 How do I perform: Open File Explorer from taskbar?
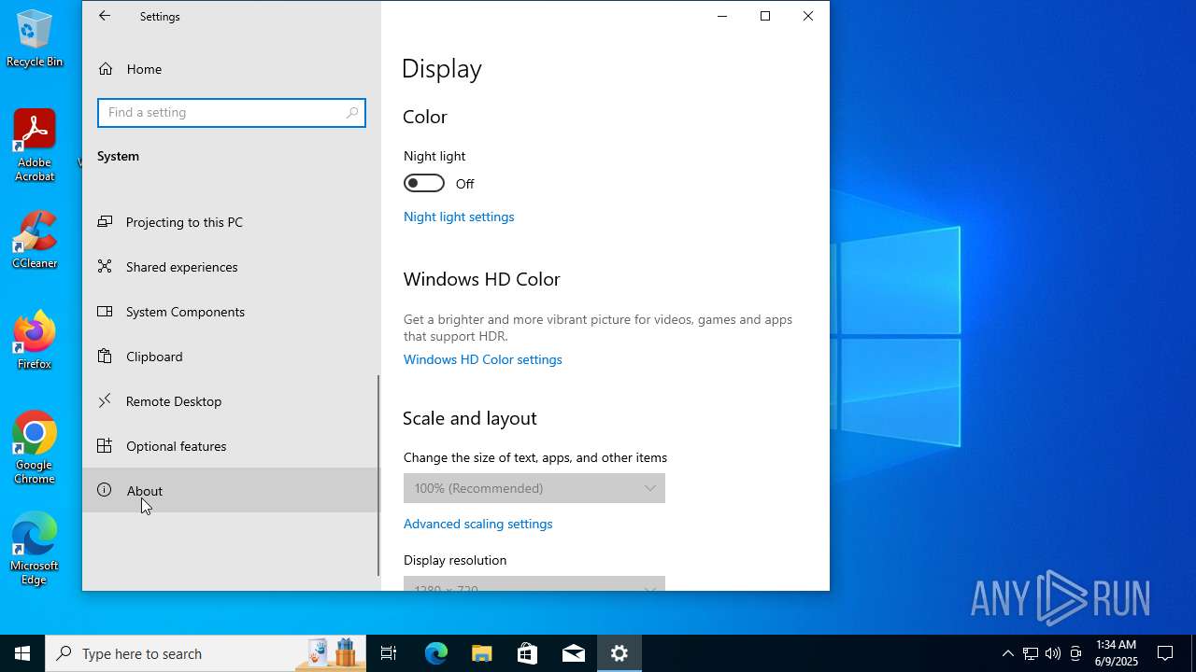pyautogui.click(x=482, y=653)
